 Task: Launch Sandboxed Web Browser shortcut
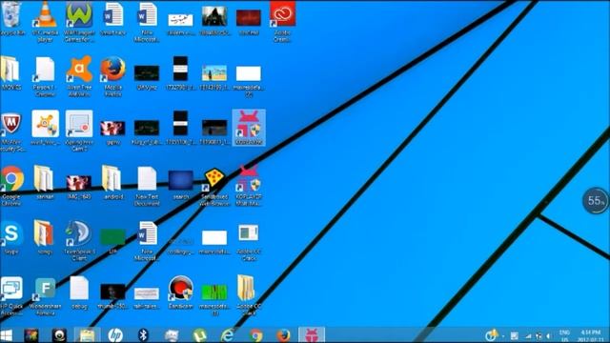click(214, 186)
